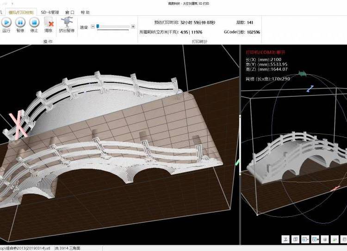Select the 窗口 (Window) tab

70,13
